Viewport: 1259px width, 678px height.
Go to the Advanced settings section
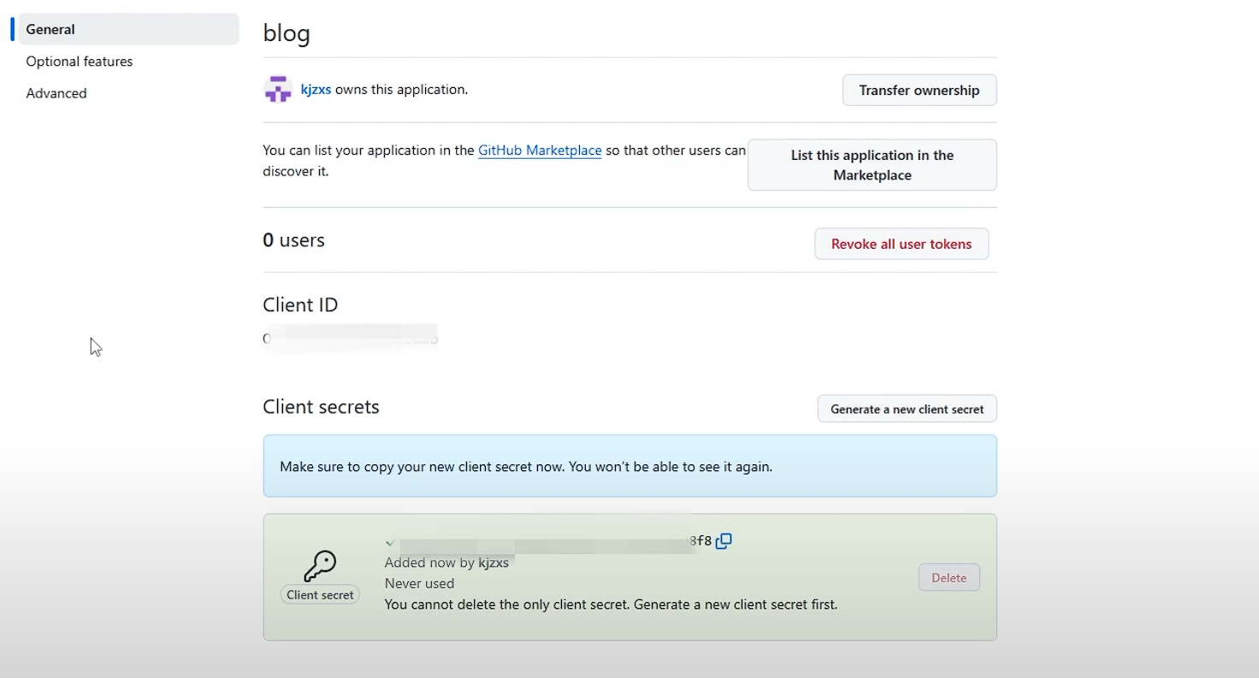tap(56, 93)
